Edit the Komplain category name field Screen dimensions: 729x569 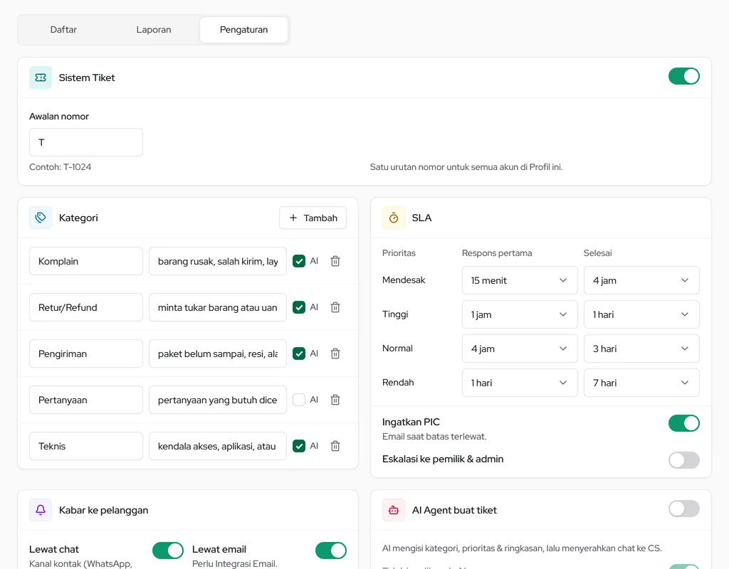pos(86,261)
